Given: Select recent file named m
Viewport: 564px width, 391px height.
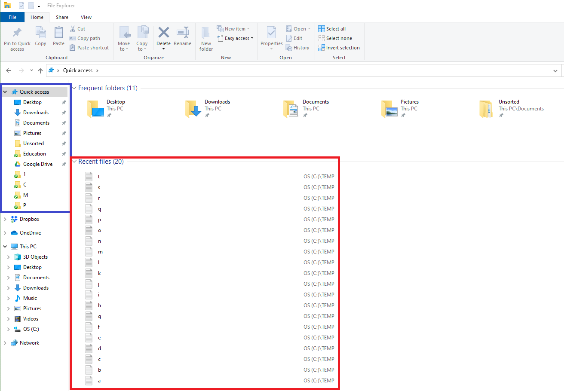Looking at the screenshot, I should 210,252.
